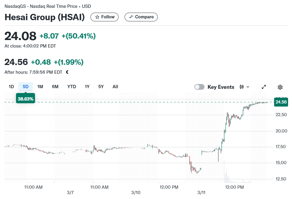The height and width of the screenshot is (199, 292).
Task: Choose the 1Y range
Action: coord(87,87)
